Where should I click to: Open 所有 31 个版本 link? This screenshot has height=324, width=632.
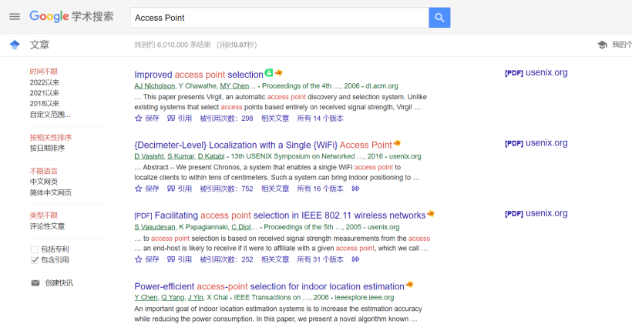coord(321,259)
